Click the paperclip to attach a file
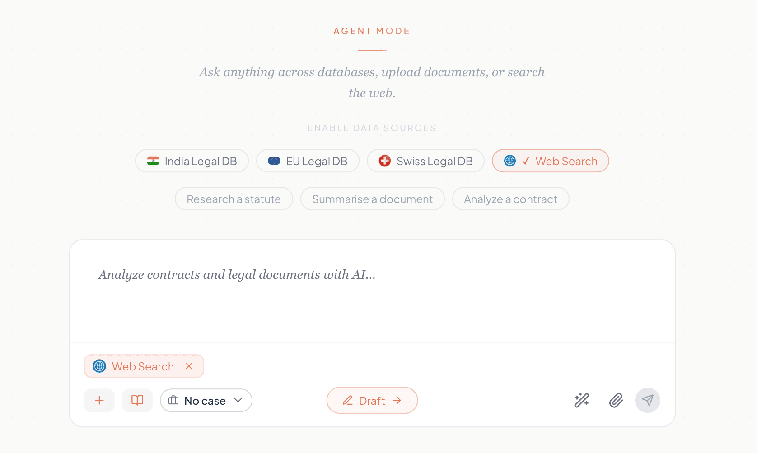The height and width of the screenshot is (453, 757). (616, 400)
